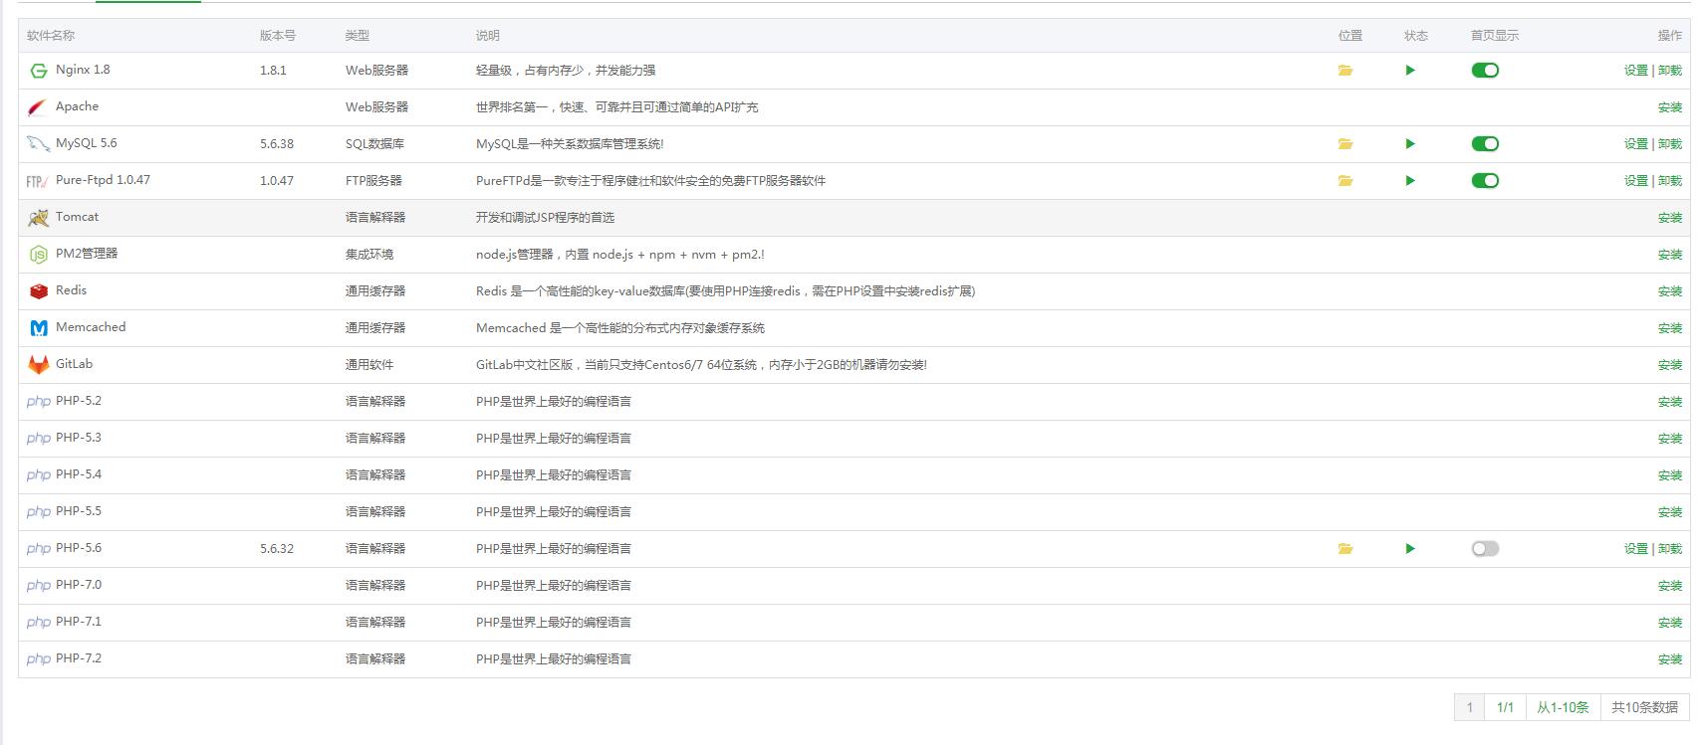Click 安装 to install GitLab
Image resolution: width=1705 pixels, height=745 pixels.
(x=1670, y=365)
